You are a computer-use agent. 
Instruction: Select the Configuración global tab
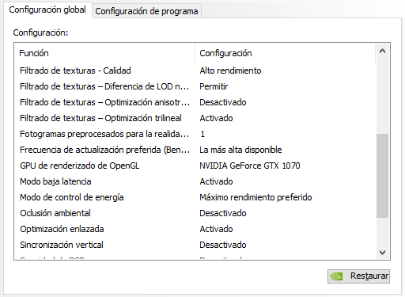[47, 10]
